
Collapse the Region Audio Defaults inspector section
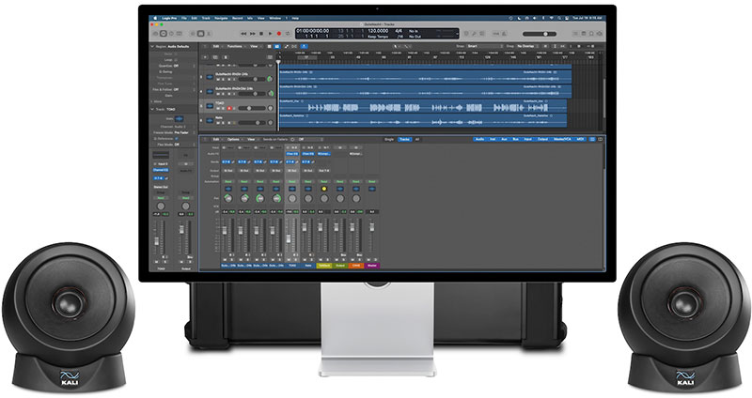(x=152, y=46)
